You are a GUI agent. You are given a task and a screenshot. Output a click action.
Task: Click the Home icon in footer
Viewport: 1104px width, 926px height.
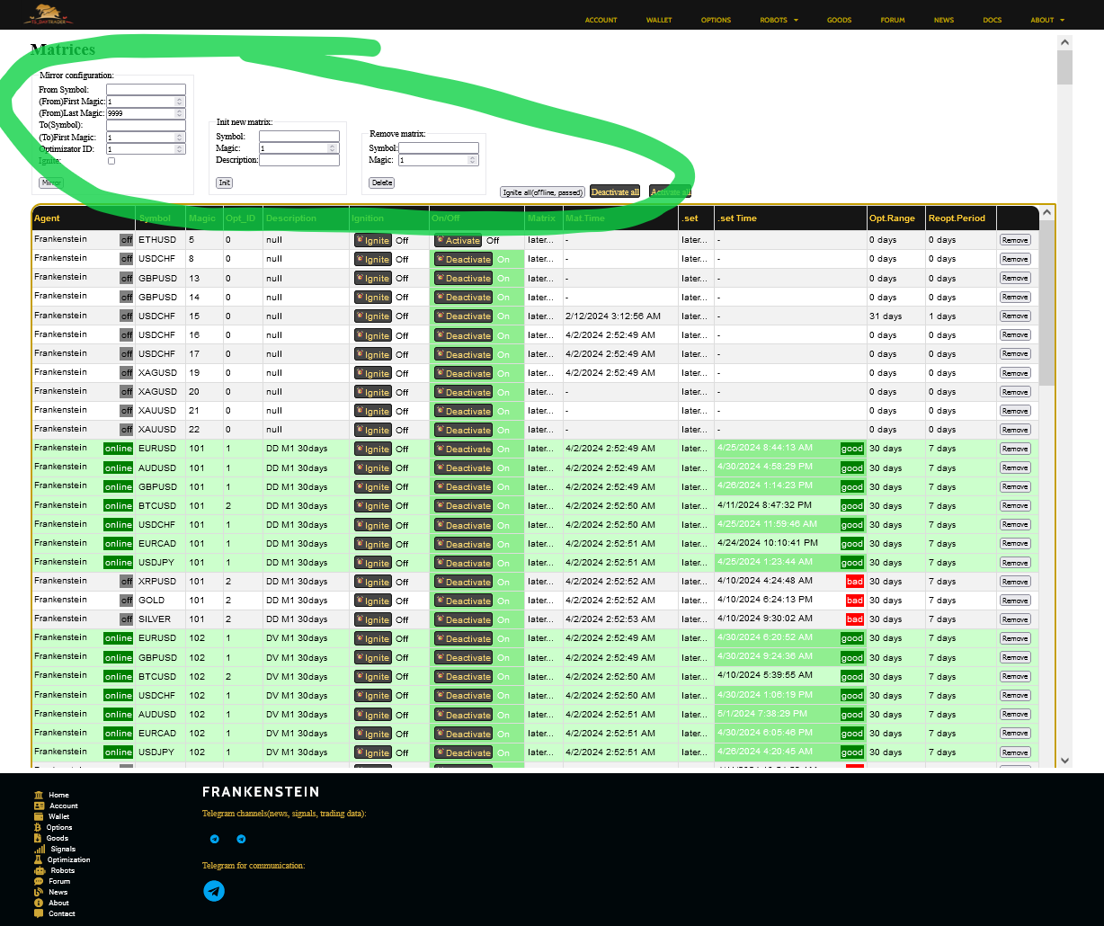39,795
